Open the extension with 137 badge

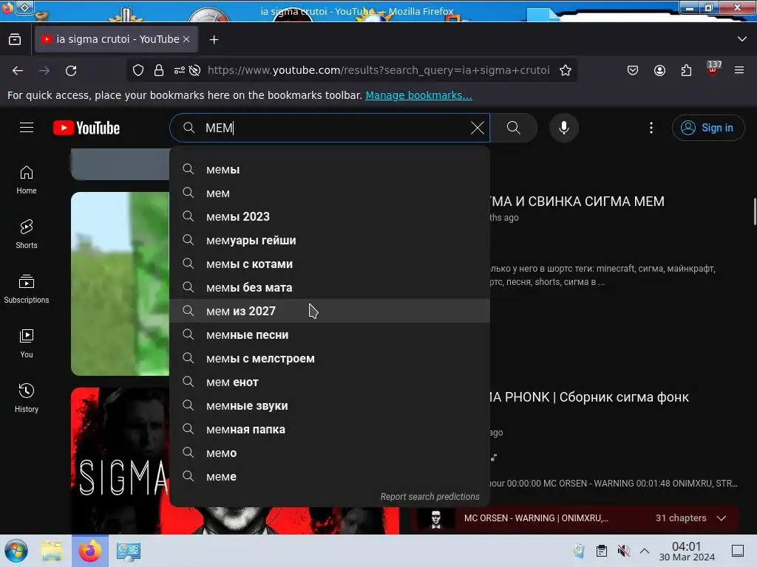tap(713, 69)
